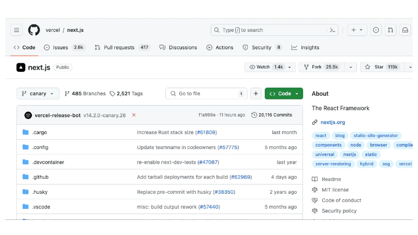Open the notifications inbox icon
This screenshot has width=418, height=235.
coord(405,30)
